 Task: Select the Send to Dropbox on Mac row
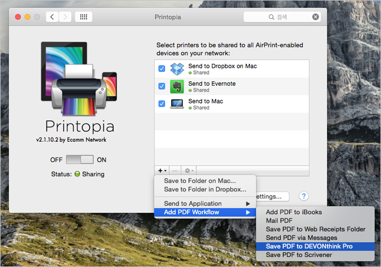[232, 69]
